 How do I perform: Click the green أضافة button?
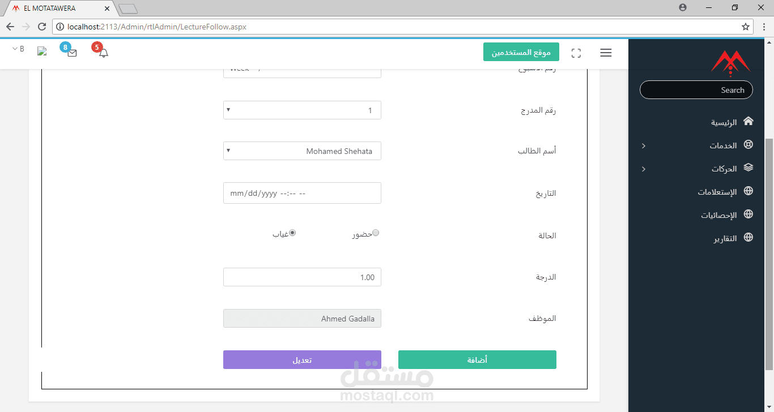pos(477,360)
